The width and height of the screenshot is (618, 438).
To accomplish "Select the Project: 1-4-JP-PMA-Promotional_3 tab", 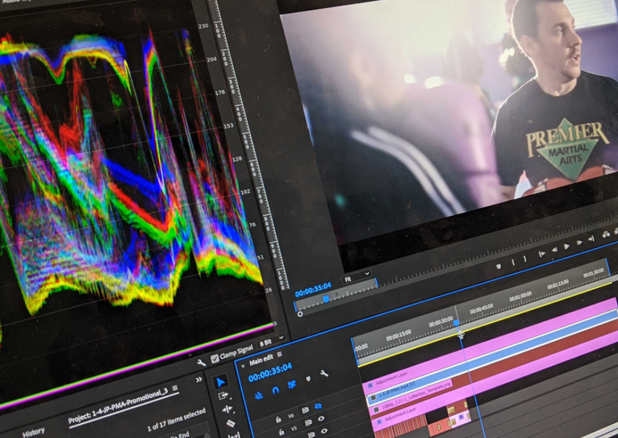I will click(x=118, y=406).
